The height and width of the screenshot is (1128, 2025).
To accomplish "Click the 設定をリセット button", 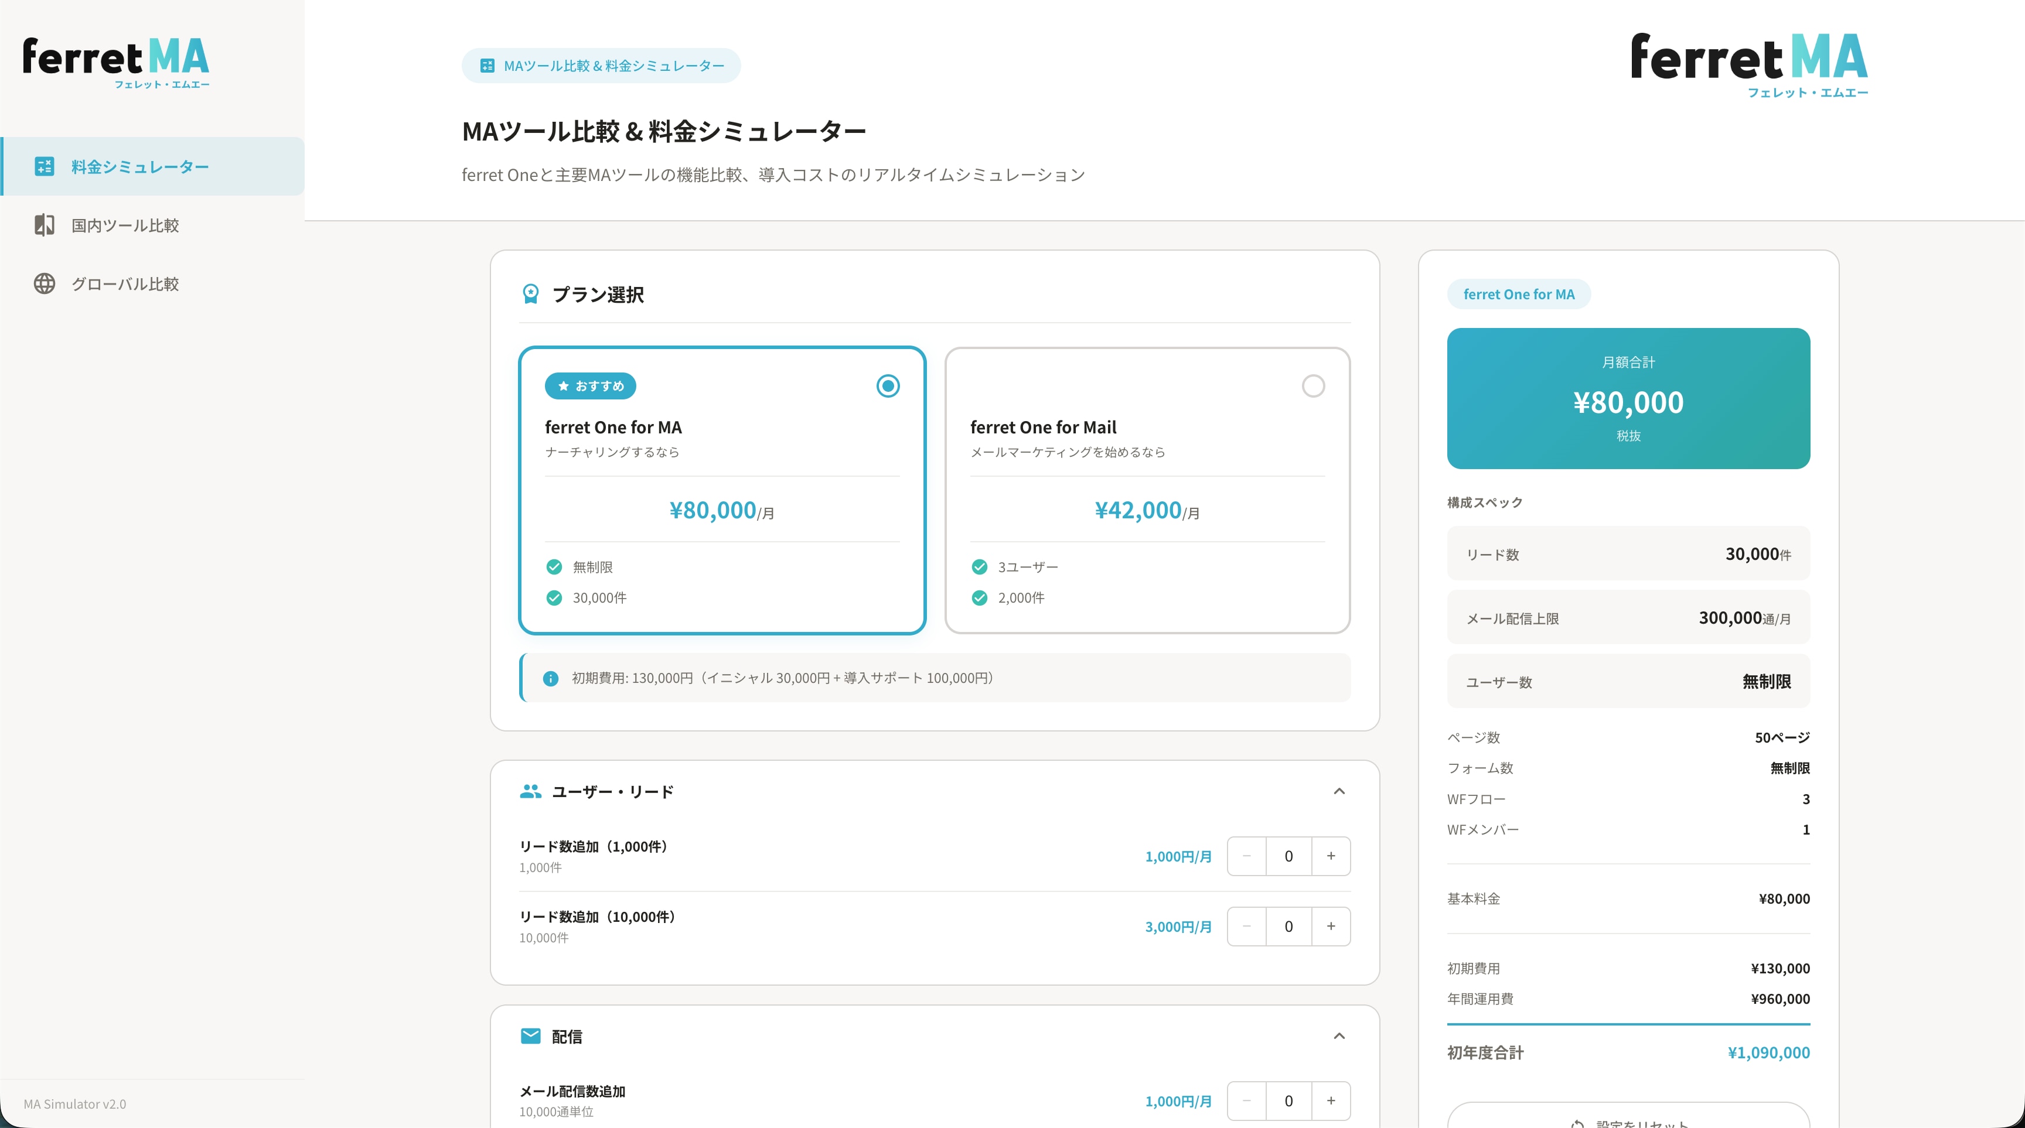I will (1628, 1119).
